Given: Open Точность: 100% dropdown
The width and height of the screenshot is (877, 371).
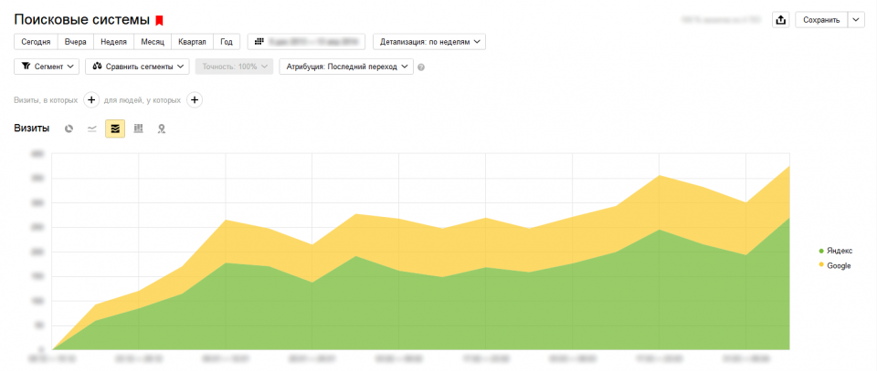Looking at the screenshot, I should tap(235, 67).
